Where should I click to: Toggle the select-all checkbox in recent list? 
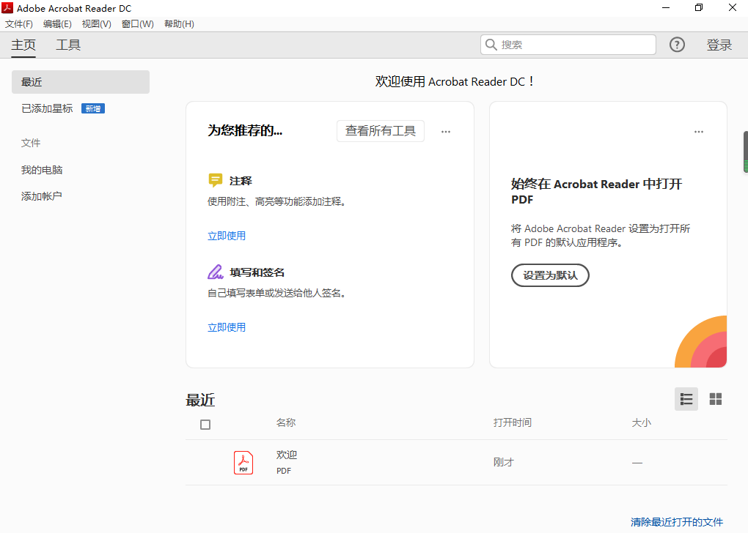[x=205, y=425]
